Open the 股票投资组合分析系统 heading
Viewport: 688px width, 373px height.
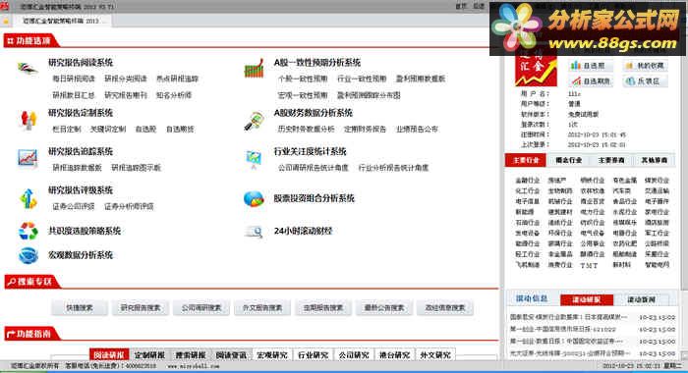314,198
